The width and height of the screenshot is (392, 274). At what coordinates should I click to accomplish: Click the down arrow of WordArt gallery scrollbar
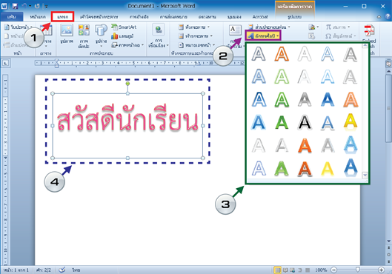point(365,175)
